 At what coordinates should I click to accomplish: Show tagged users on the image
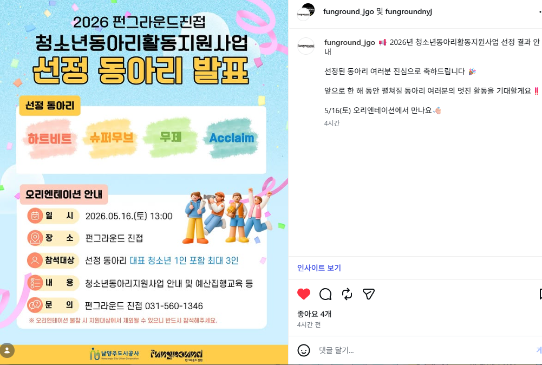coord(7,350)
